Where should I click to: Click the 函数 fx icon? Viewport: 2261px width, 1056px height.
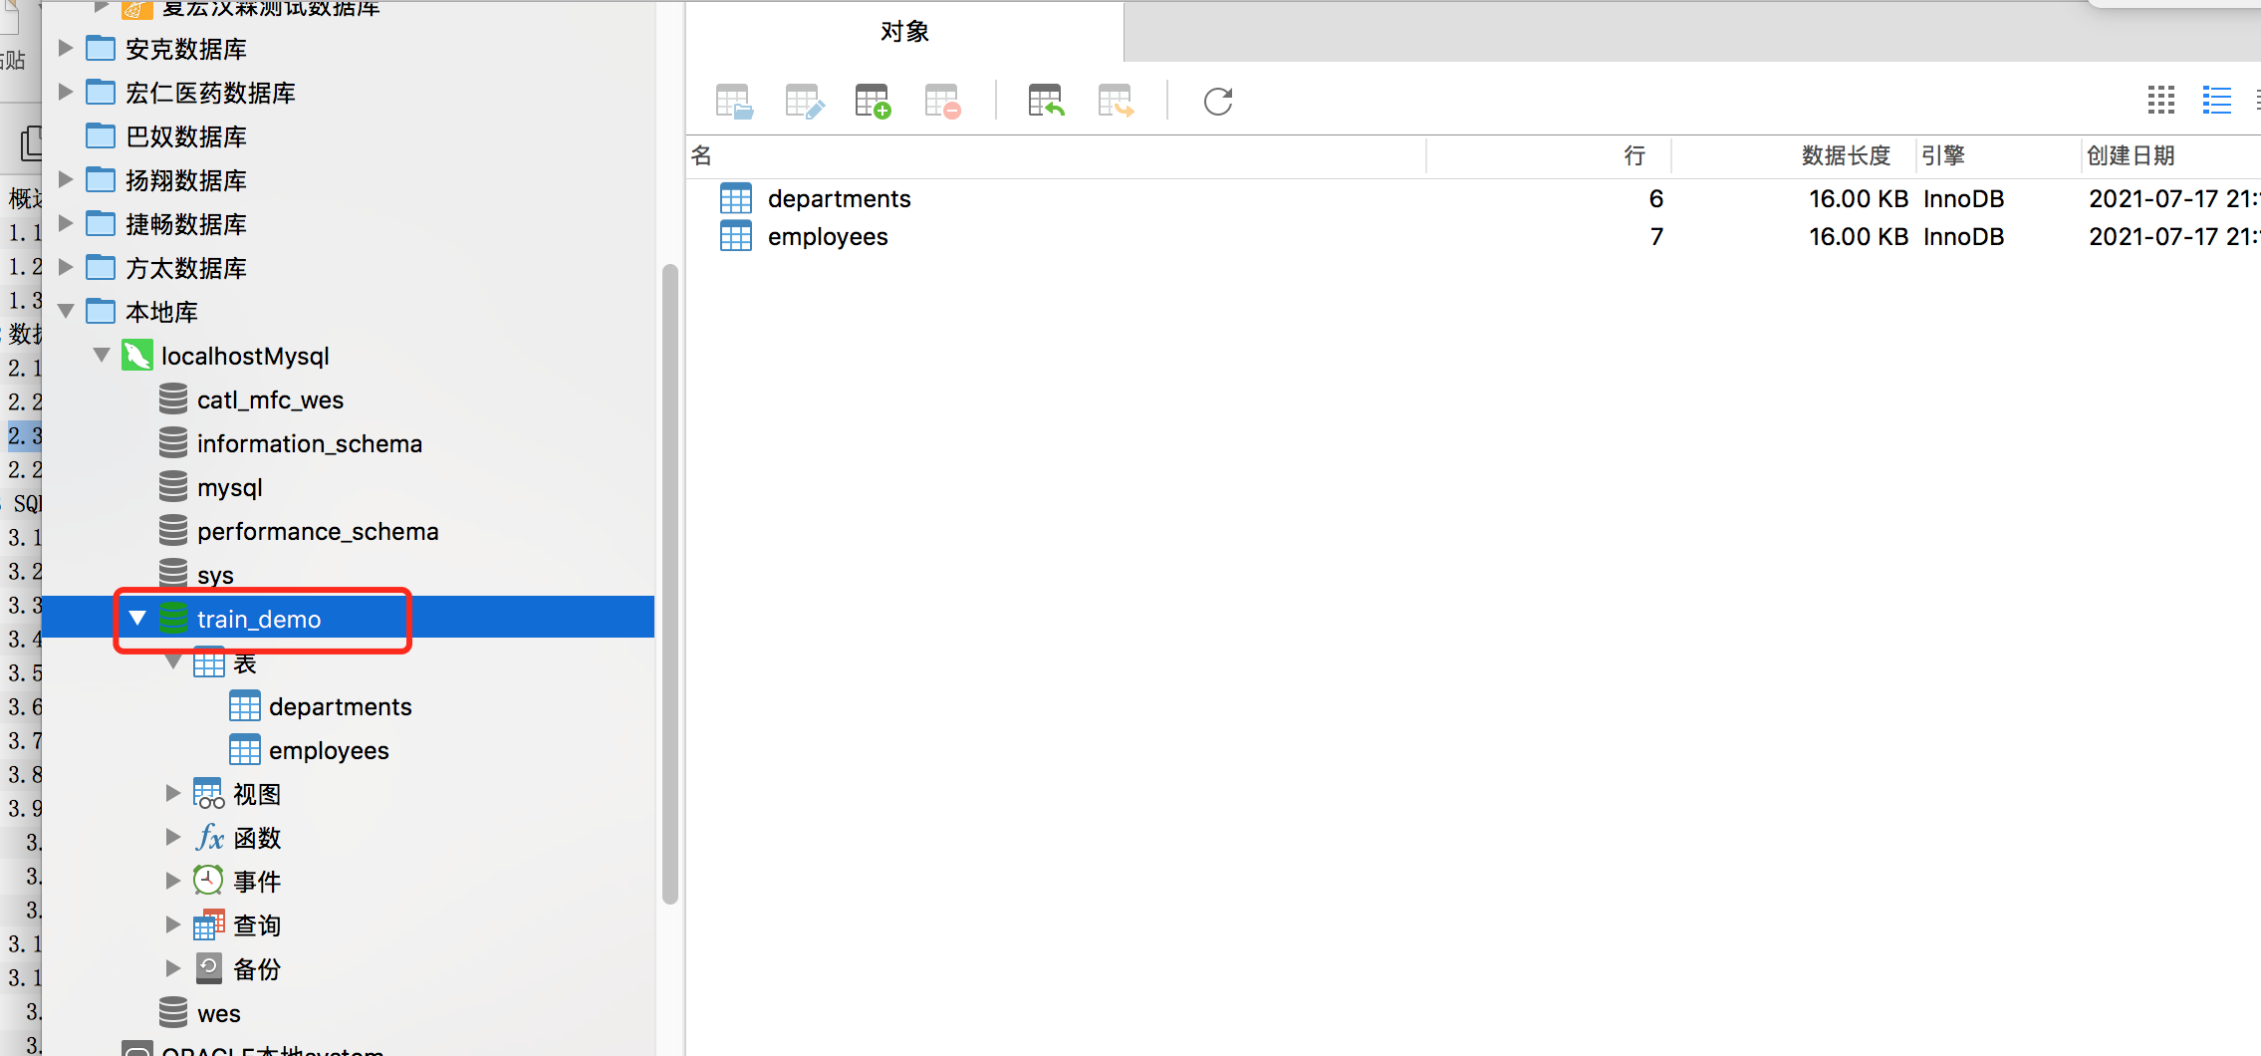(x=209, y=837)
